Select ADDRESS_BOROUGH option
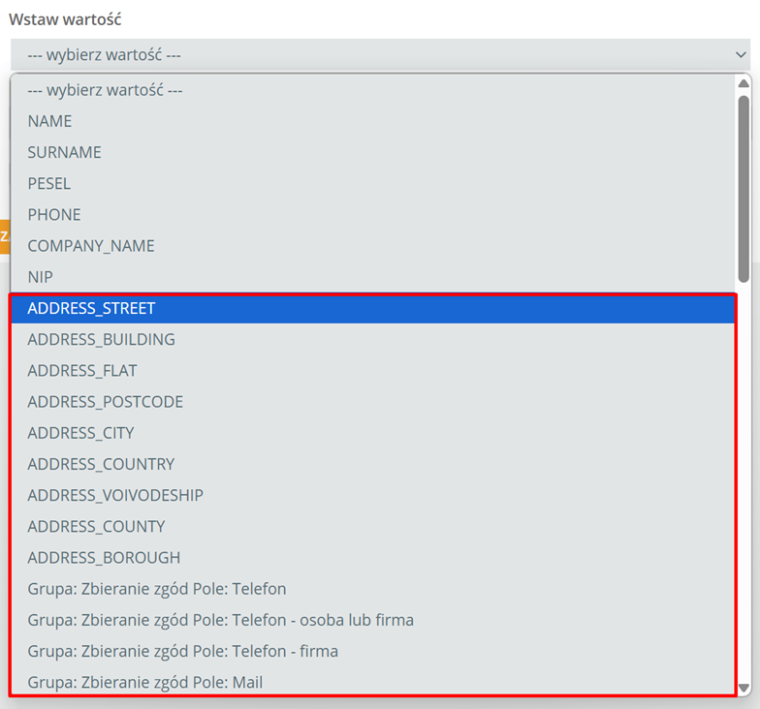The width and height of the screenshot is (760, 709). pyautogui.click(x=104, y=557)
